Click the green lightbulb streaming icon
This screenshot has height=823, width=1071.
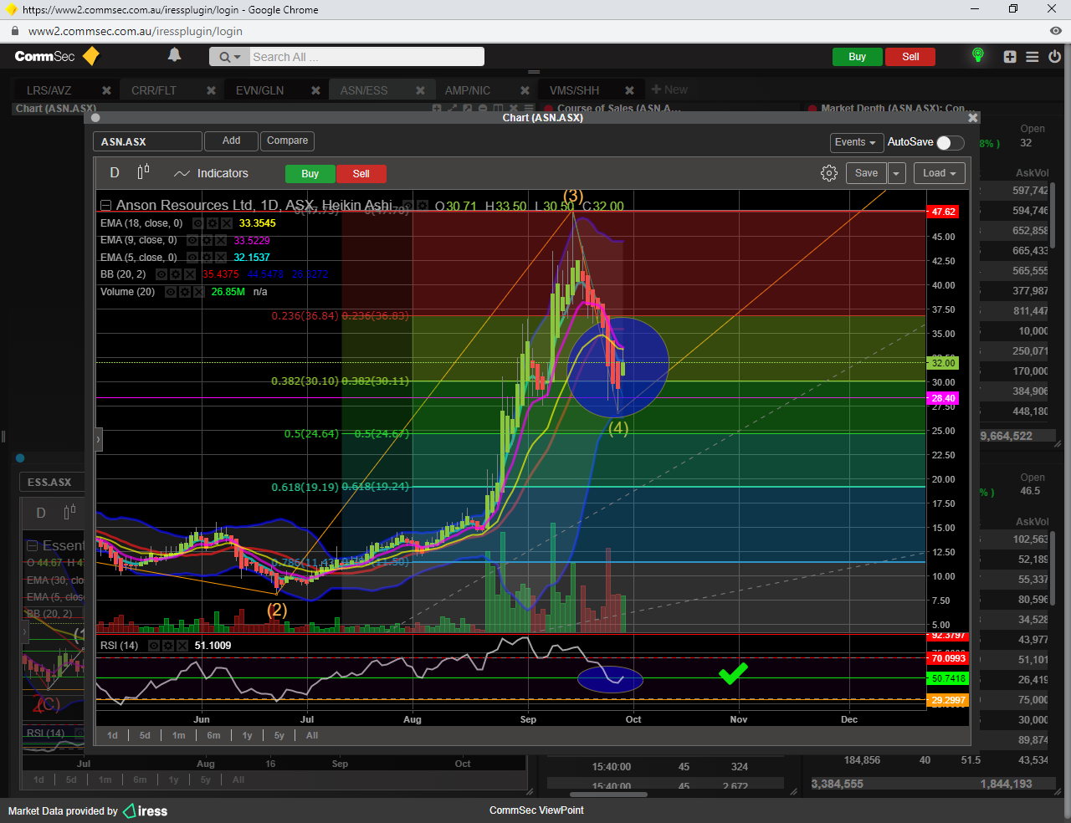977,56
